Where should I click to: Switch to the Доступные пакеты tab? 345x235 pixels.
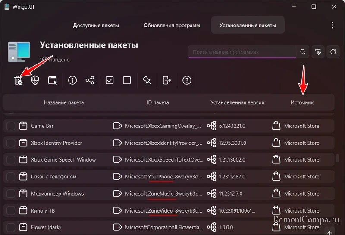(x=96, y=25)
